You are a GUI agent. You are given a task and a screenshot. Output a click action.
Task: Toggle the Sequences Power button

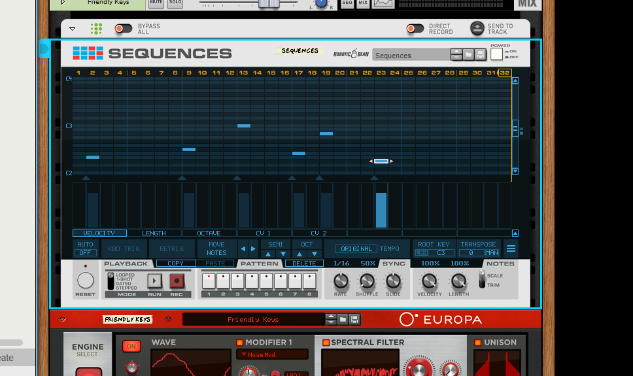pos(496,54)
